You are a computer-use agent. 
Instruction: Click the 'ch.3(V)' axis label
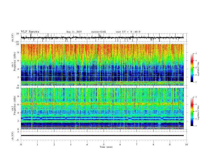pos(13,136)
